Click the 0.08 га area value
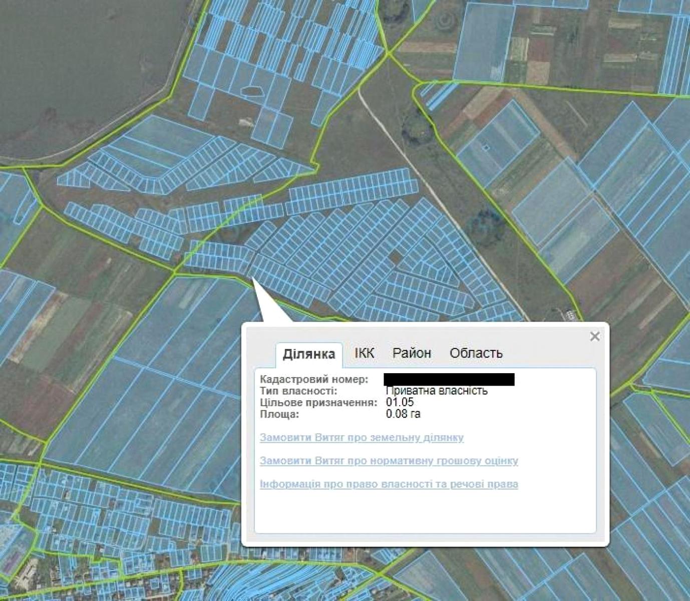The image size is (690, 601). [x=403, y=414]
